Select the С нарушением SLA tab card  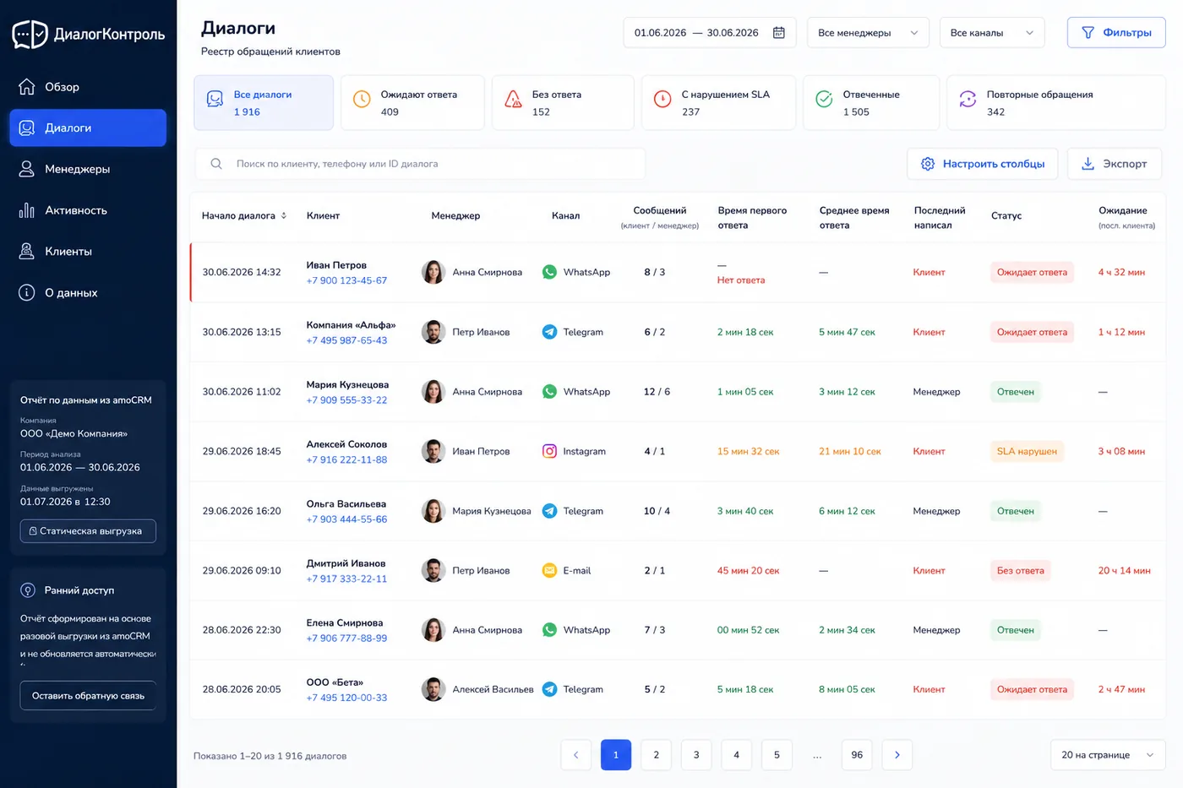718,103
